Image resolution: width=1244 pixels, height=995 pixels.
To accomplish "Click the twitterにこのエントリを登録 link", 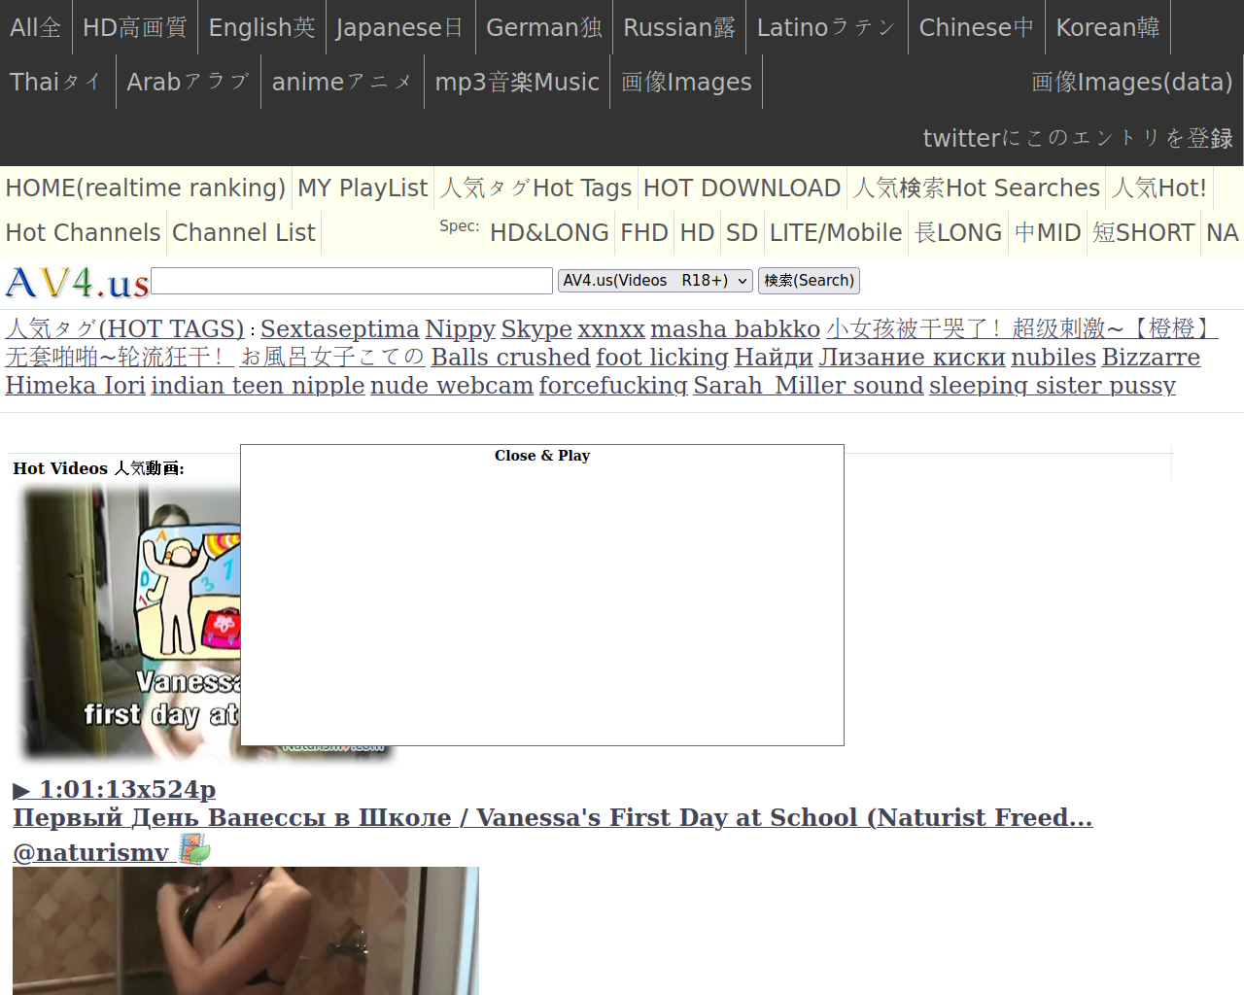I will click(x=1078, y=138).
